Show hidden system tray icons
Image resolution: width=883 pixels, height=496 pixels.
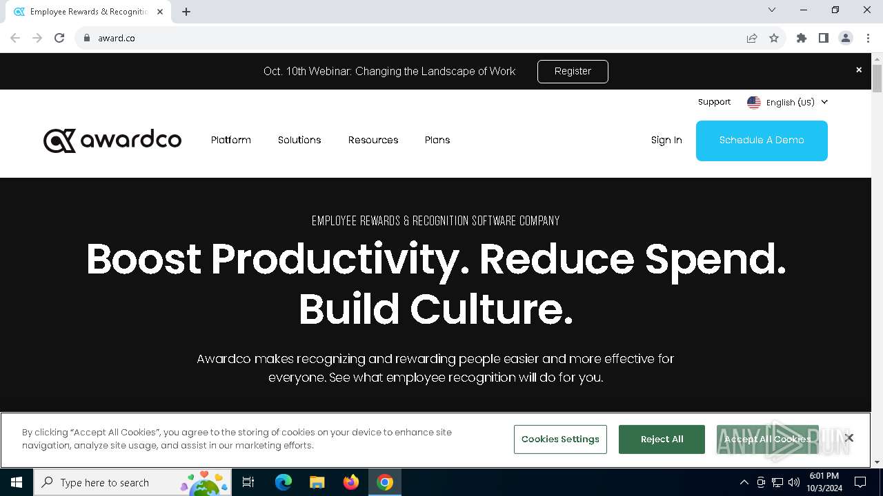coord(744,482)
